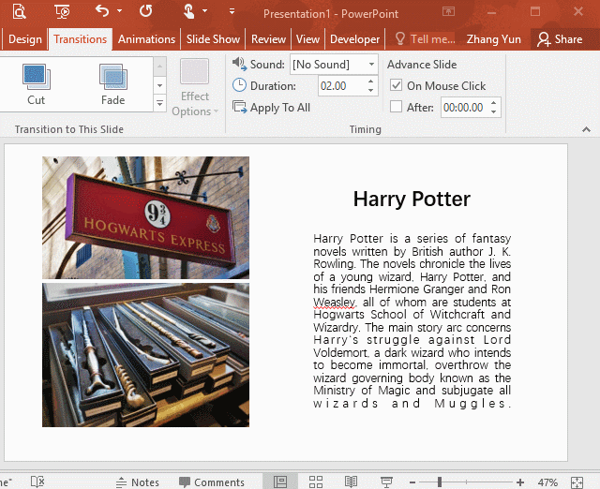Viewport: 600px width, 489px height.
Task: Click the Zoom in plus button
Action: [x=520, y=482]
